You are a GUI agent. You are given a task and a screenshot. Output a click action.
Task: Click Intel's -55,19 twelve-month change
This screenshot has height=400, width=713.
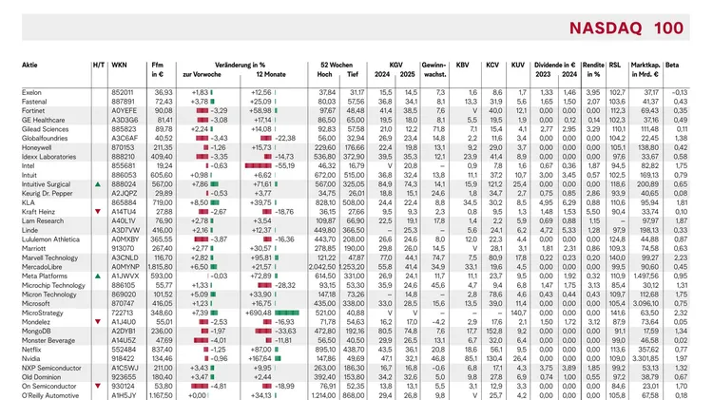[x=284, y=165]
